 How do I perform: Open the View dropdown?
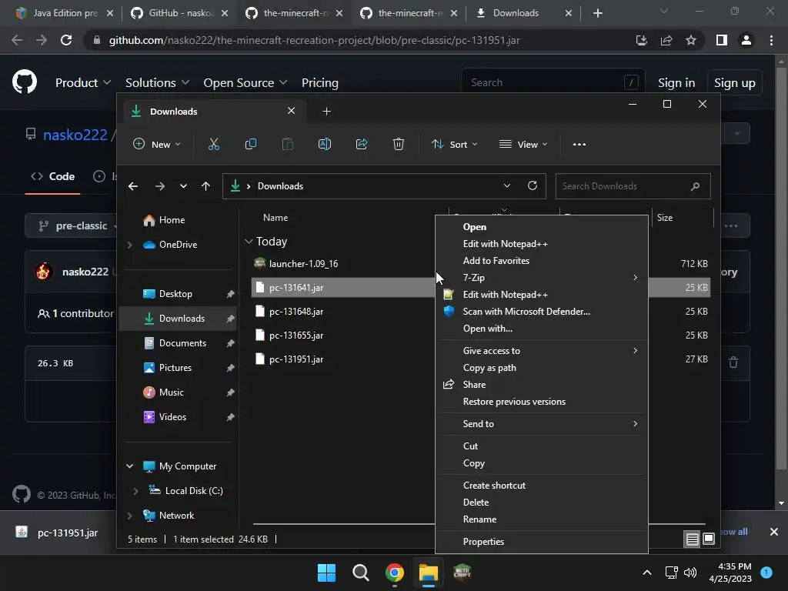click(523, 144)
